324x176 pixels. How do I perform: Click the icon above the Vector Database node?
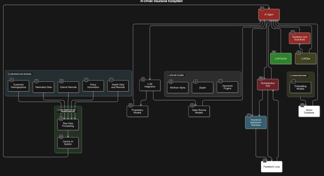pos(302,105)
